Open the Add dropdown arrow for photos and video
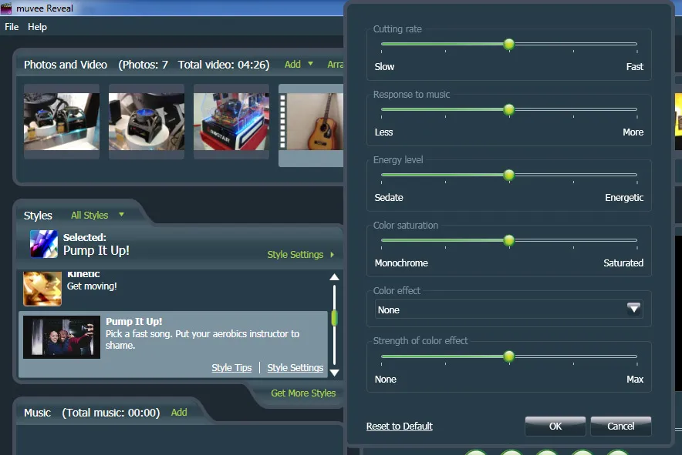The height and width of the screenshot is (455, 682). point(311,64)
